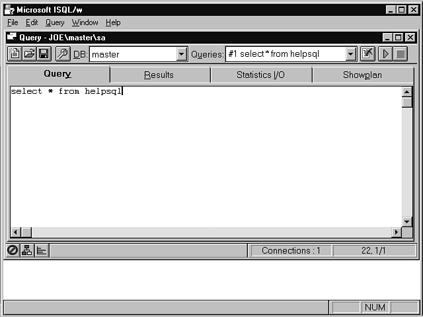Toggle the Showplan tree icon in status bar
The height and width of the screenshot is (317, 423).
coord(27,250)
